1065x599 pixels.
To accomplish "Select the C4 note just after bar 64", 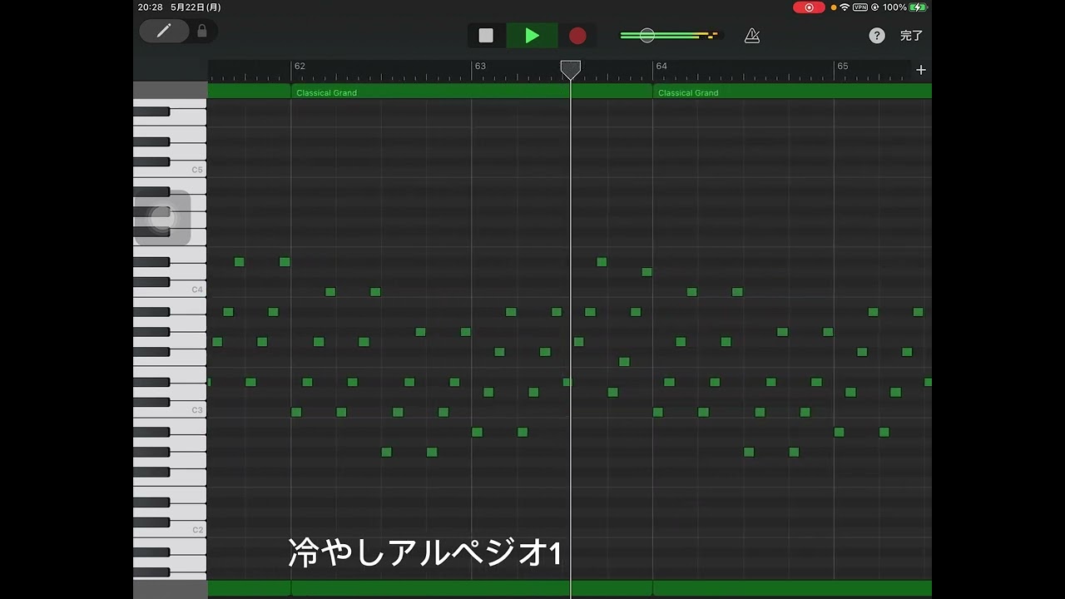I will click(x=692, y=292).
